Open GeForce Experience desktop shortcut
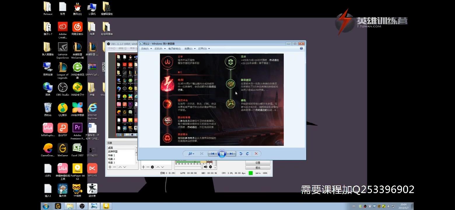The image size is (455, 210). click(63, 51)
